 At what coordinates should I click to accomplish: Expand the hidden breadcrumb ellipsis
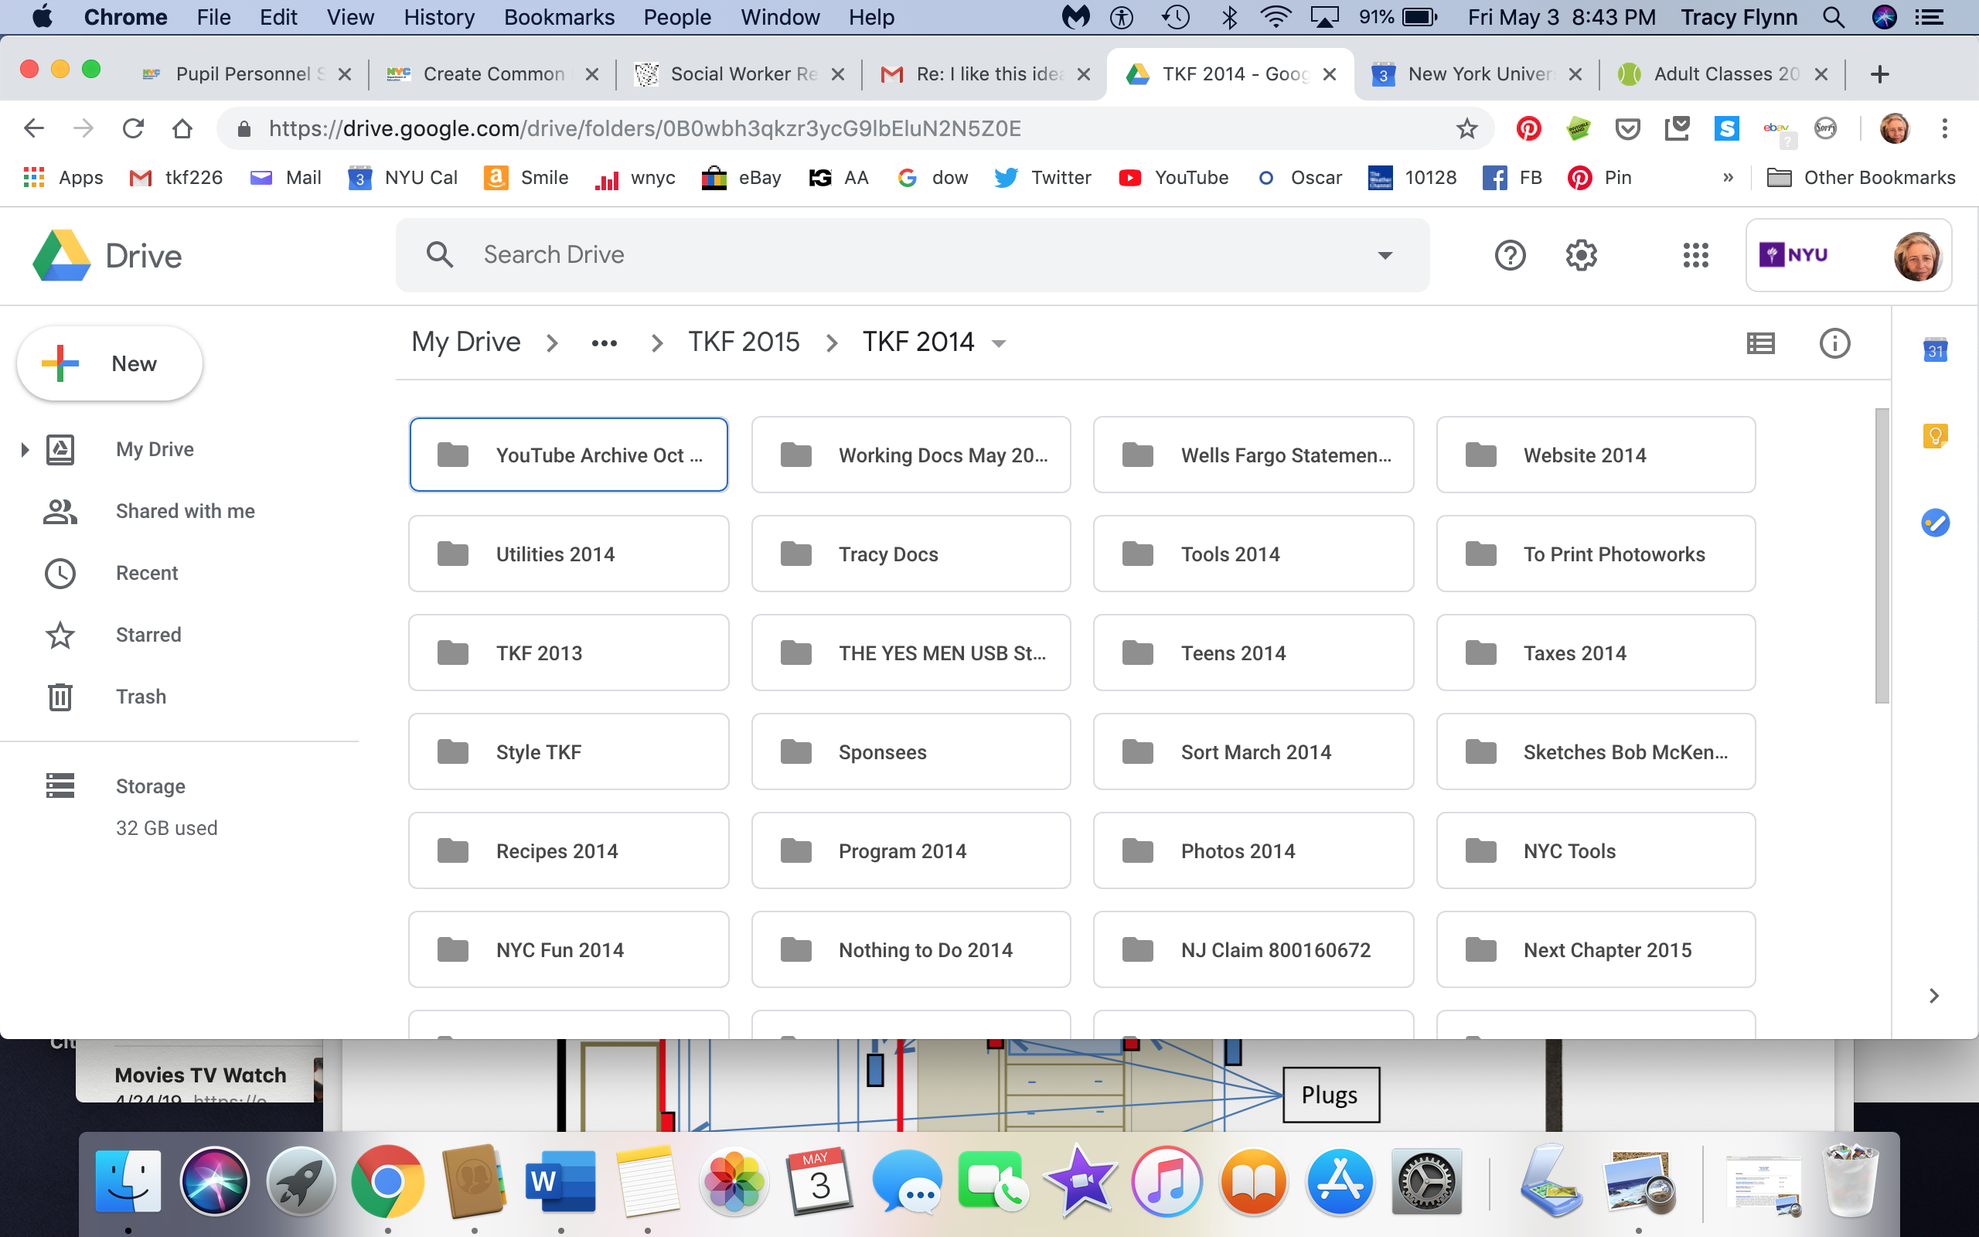603,342
